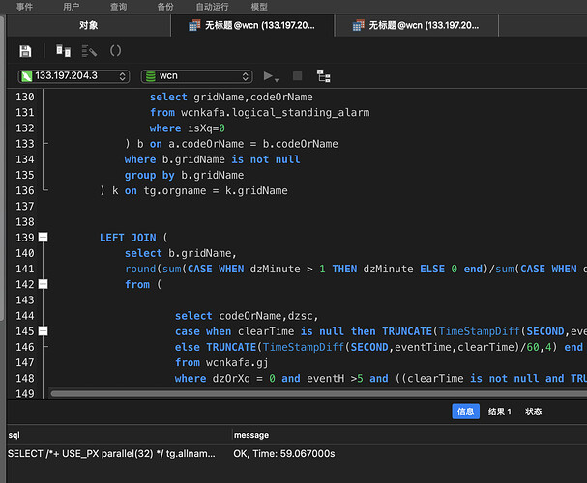This screenshot has height=483, width=587.
Task: Open the 模型 toolbar item
Action: click(x=259, y=7)
